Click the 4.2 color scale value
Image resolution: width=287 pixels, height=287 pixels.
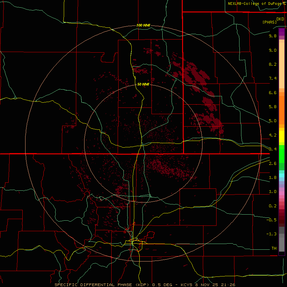click(273, 135)
